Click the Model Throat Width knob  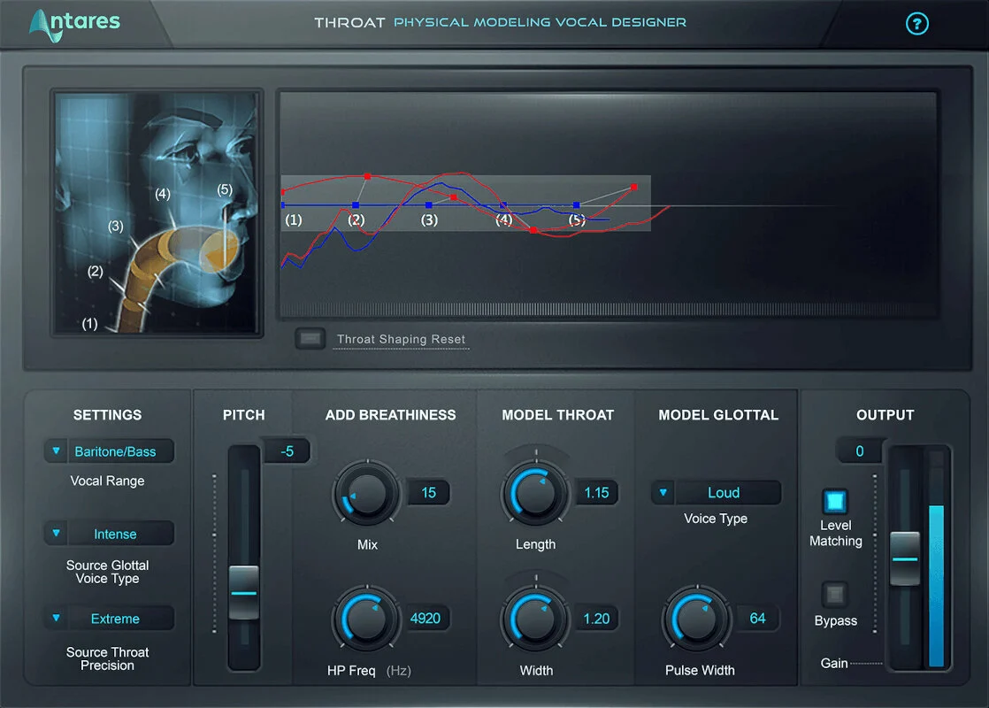(535, 619)
